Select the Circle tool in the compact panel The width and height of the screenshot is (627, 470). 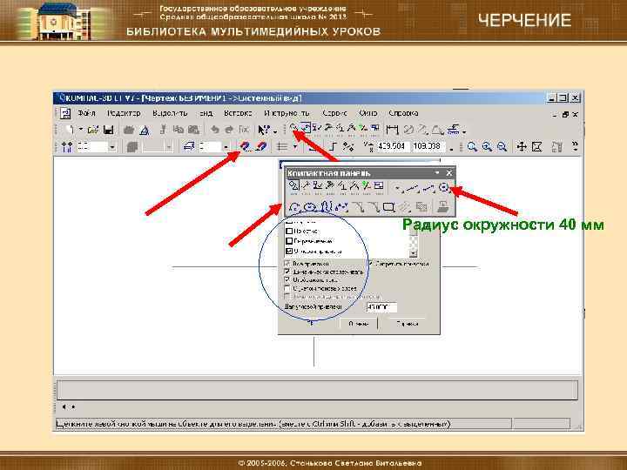pos(443,186)
